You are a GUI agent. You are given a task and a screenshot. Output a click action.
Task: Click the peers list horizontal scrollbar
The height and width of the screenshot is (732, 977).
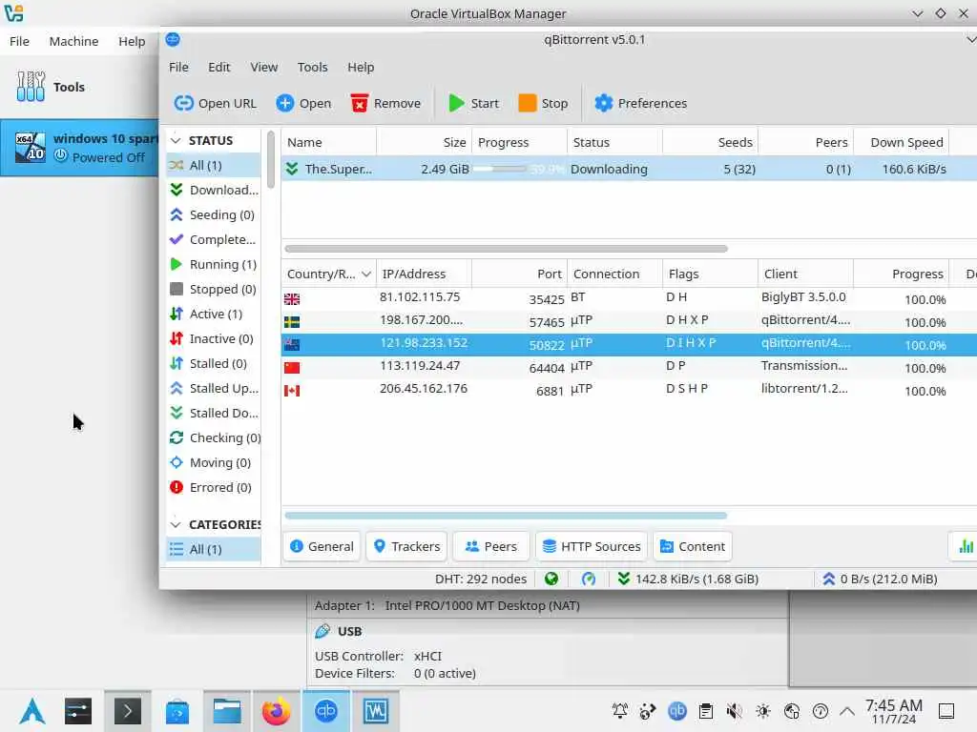[506, 516]
